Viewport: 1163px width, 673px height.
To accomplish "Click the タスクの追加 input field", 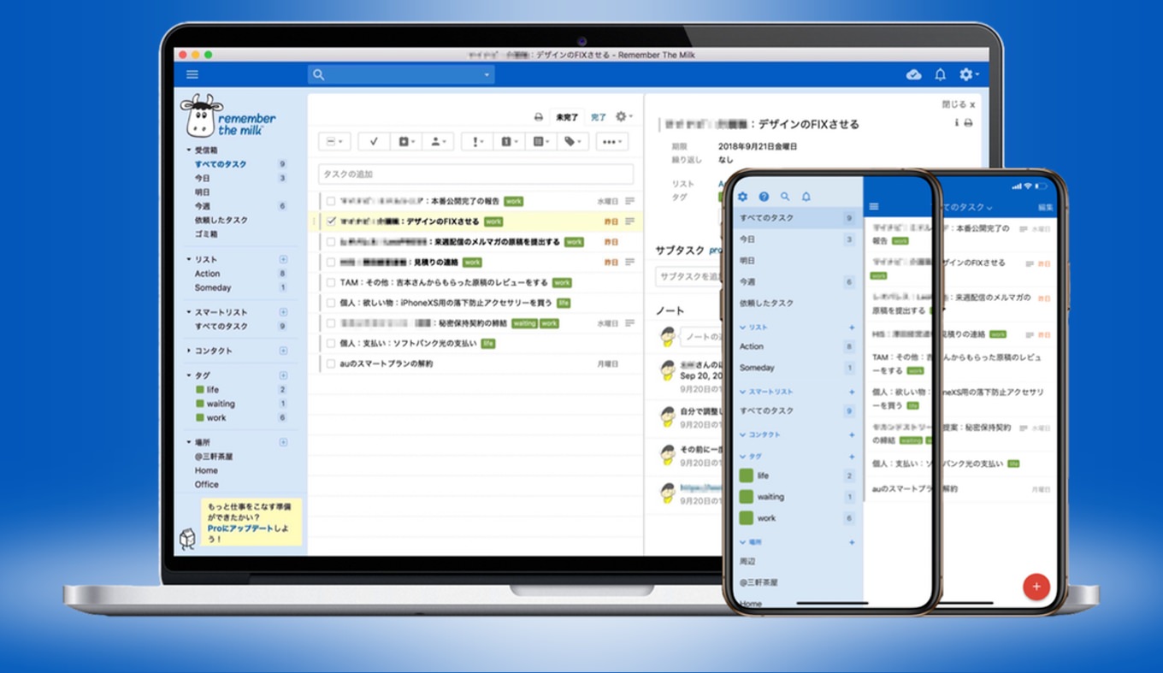I will [475, 174].
